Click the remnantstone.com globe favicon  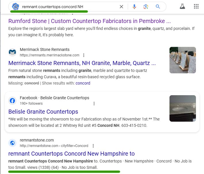(x=12, y=143)
